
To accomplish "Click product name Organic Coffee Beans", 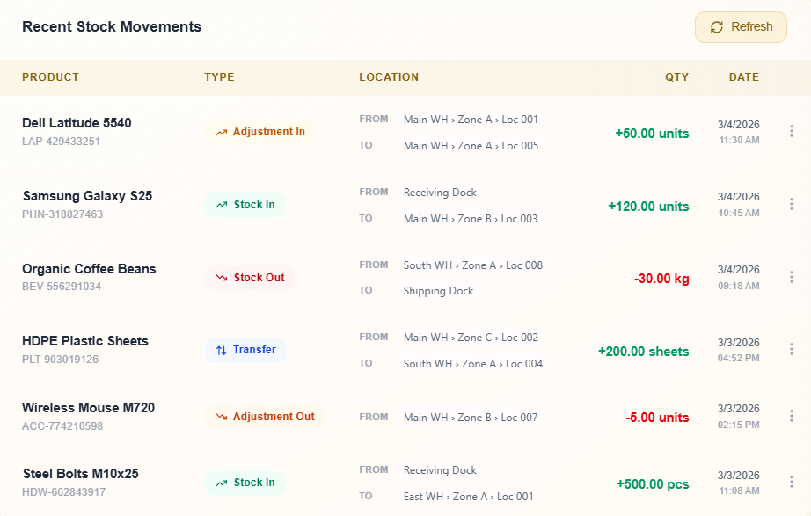I will (89, 269).
